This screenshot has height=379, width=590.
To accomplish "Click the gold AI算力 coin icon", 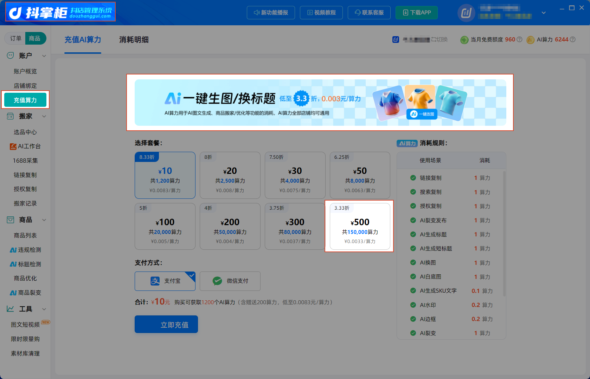I will point(531,40).
